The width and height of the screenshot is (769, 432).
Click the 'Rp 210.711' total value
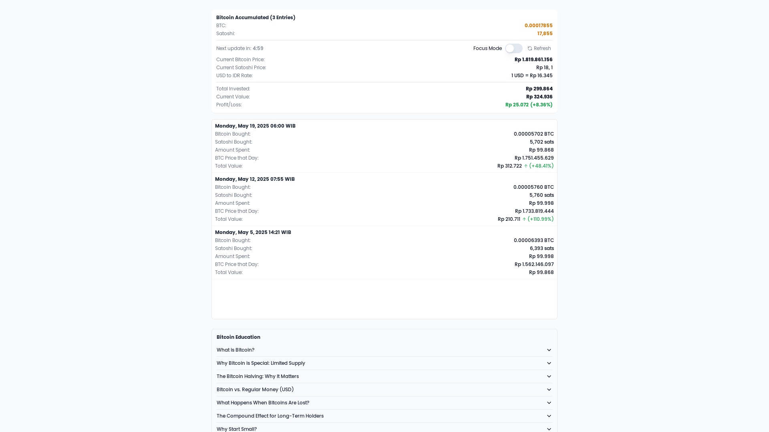509,219
